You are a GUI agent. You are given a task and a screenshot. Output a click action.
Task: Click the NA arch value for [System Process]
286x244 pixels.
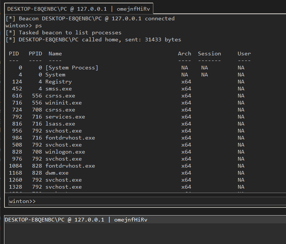[x=185, y=68]
